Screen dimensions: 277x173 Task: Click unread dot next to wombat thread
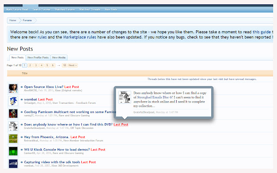pyautogui.click(x=22, y=99)
